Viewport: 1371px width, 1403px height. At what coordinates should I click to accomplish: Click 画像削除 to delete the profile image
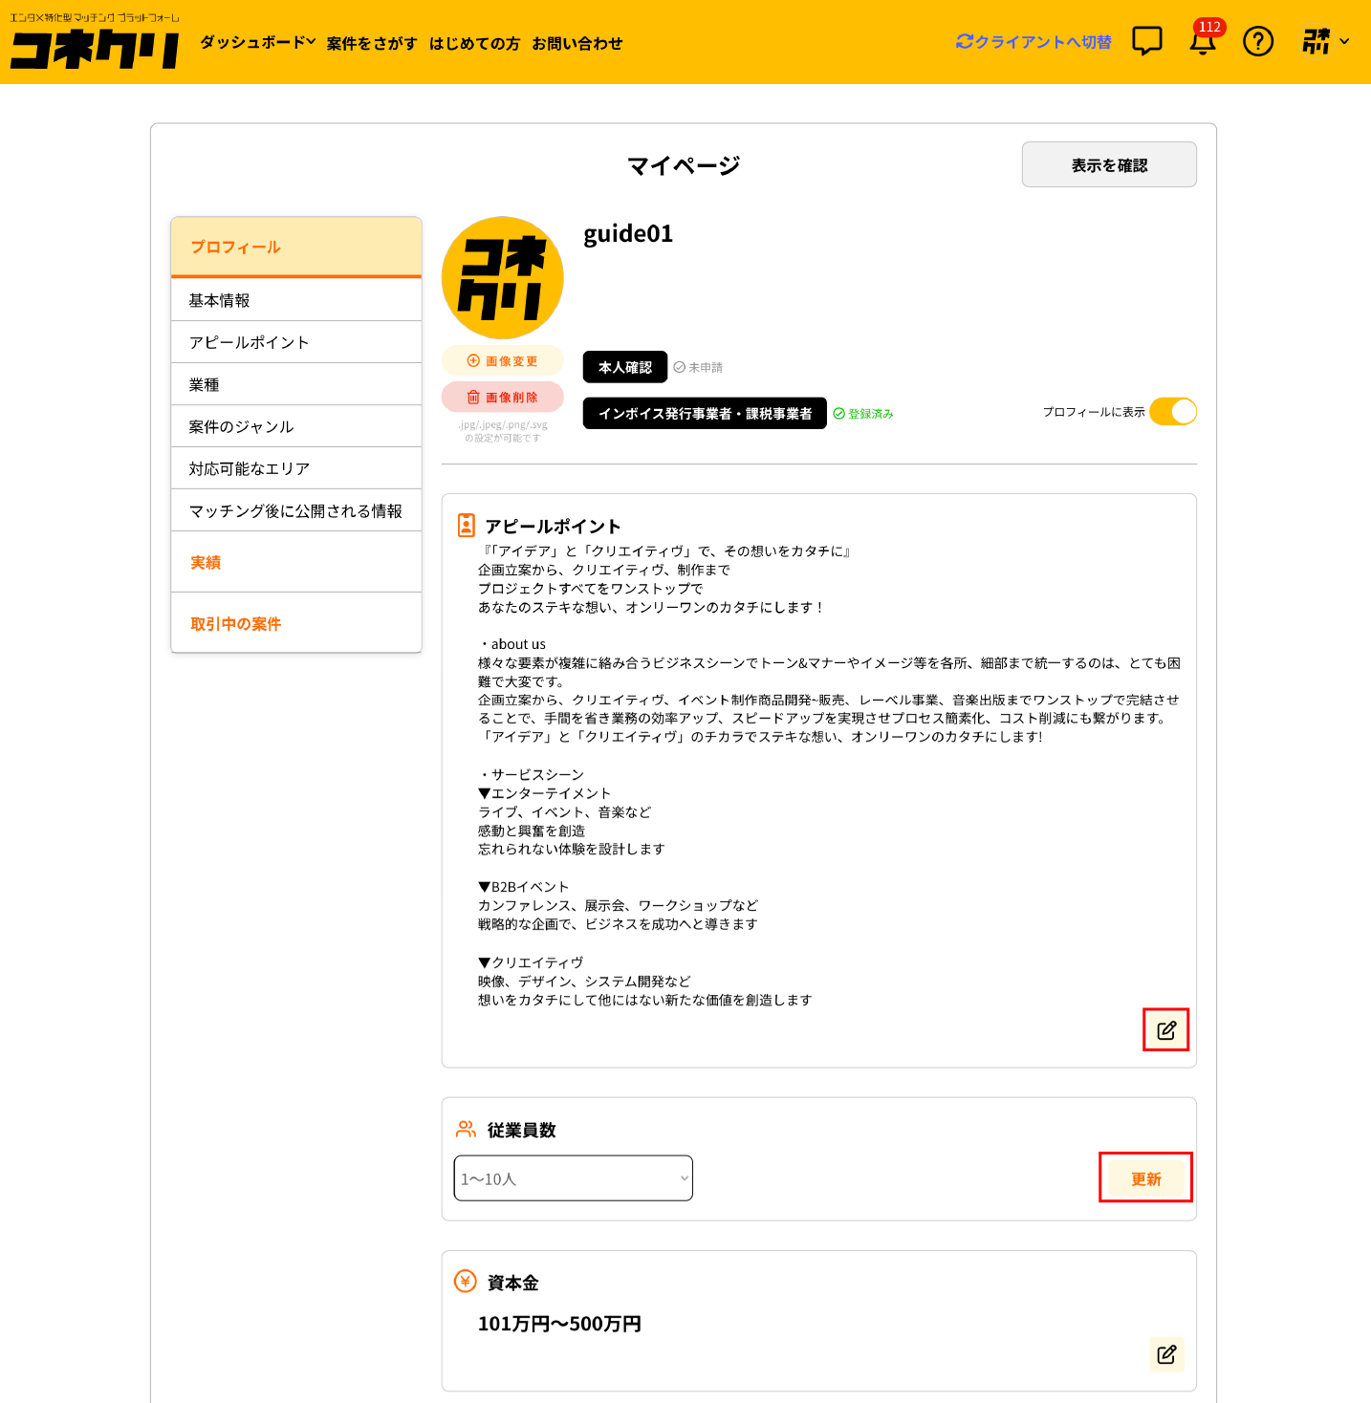pos(502,398)
